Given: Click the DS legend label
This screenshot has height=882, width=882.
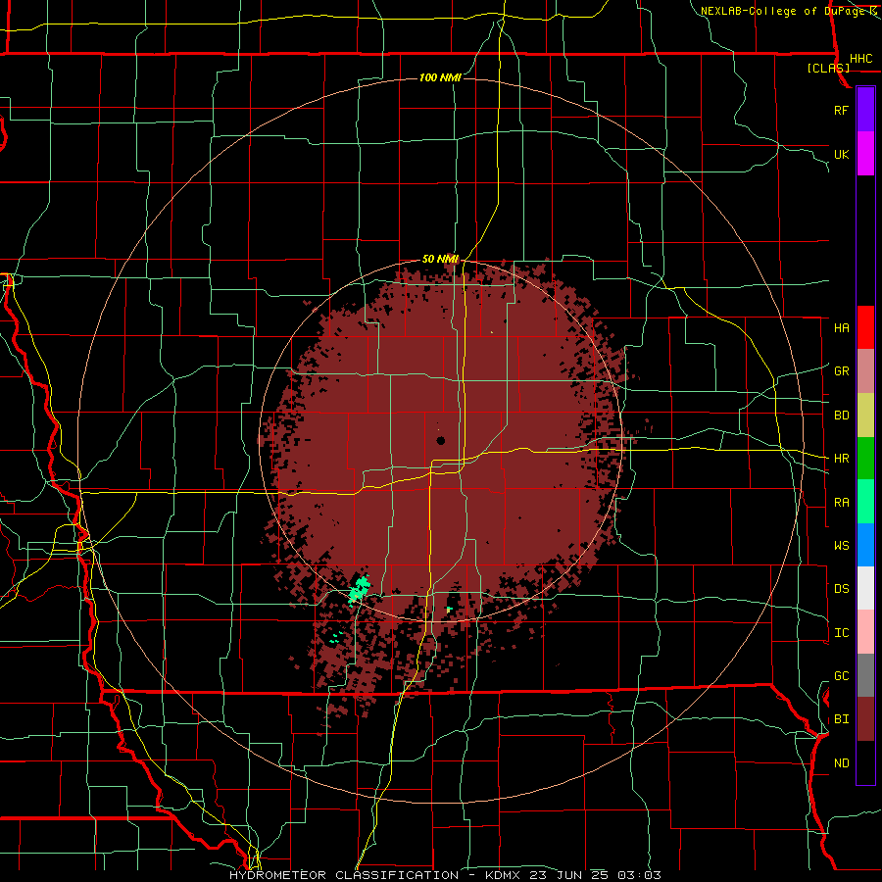Looking at the screenshot, I should 841,589.
